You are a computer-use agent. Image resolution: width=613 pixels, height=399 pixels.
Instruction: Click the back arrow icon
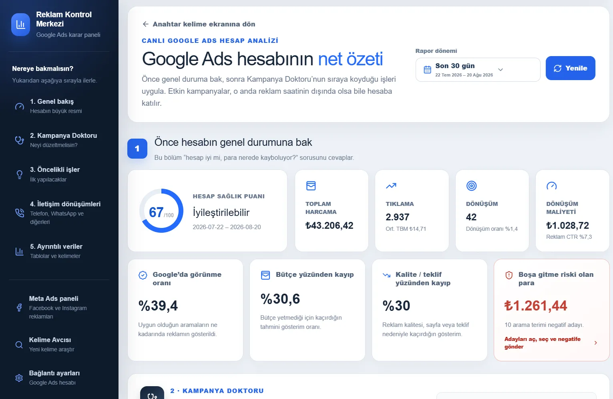146,24
